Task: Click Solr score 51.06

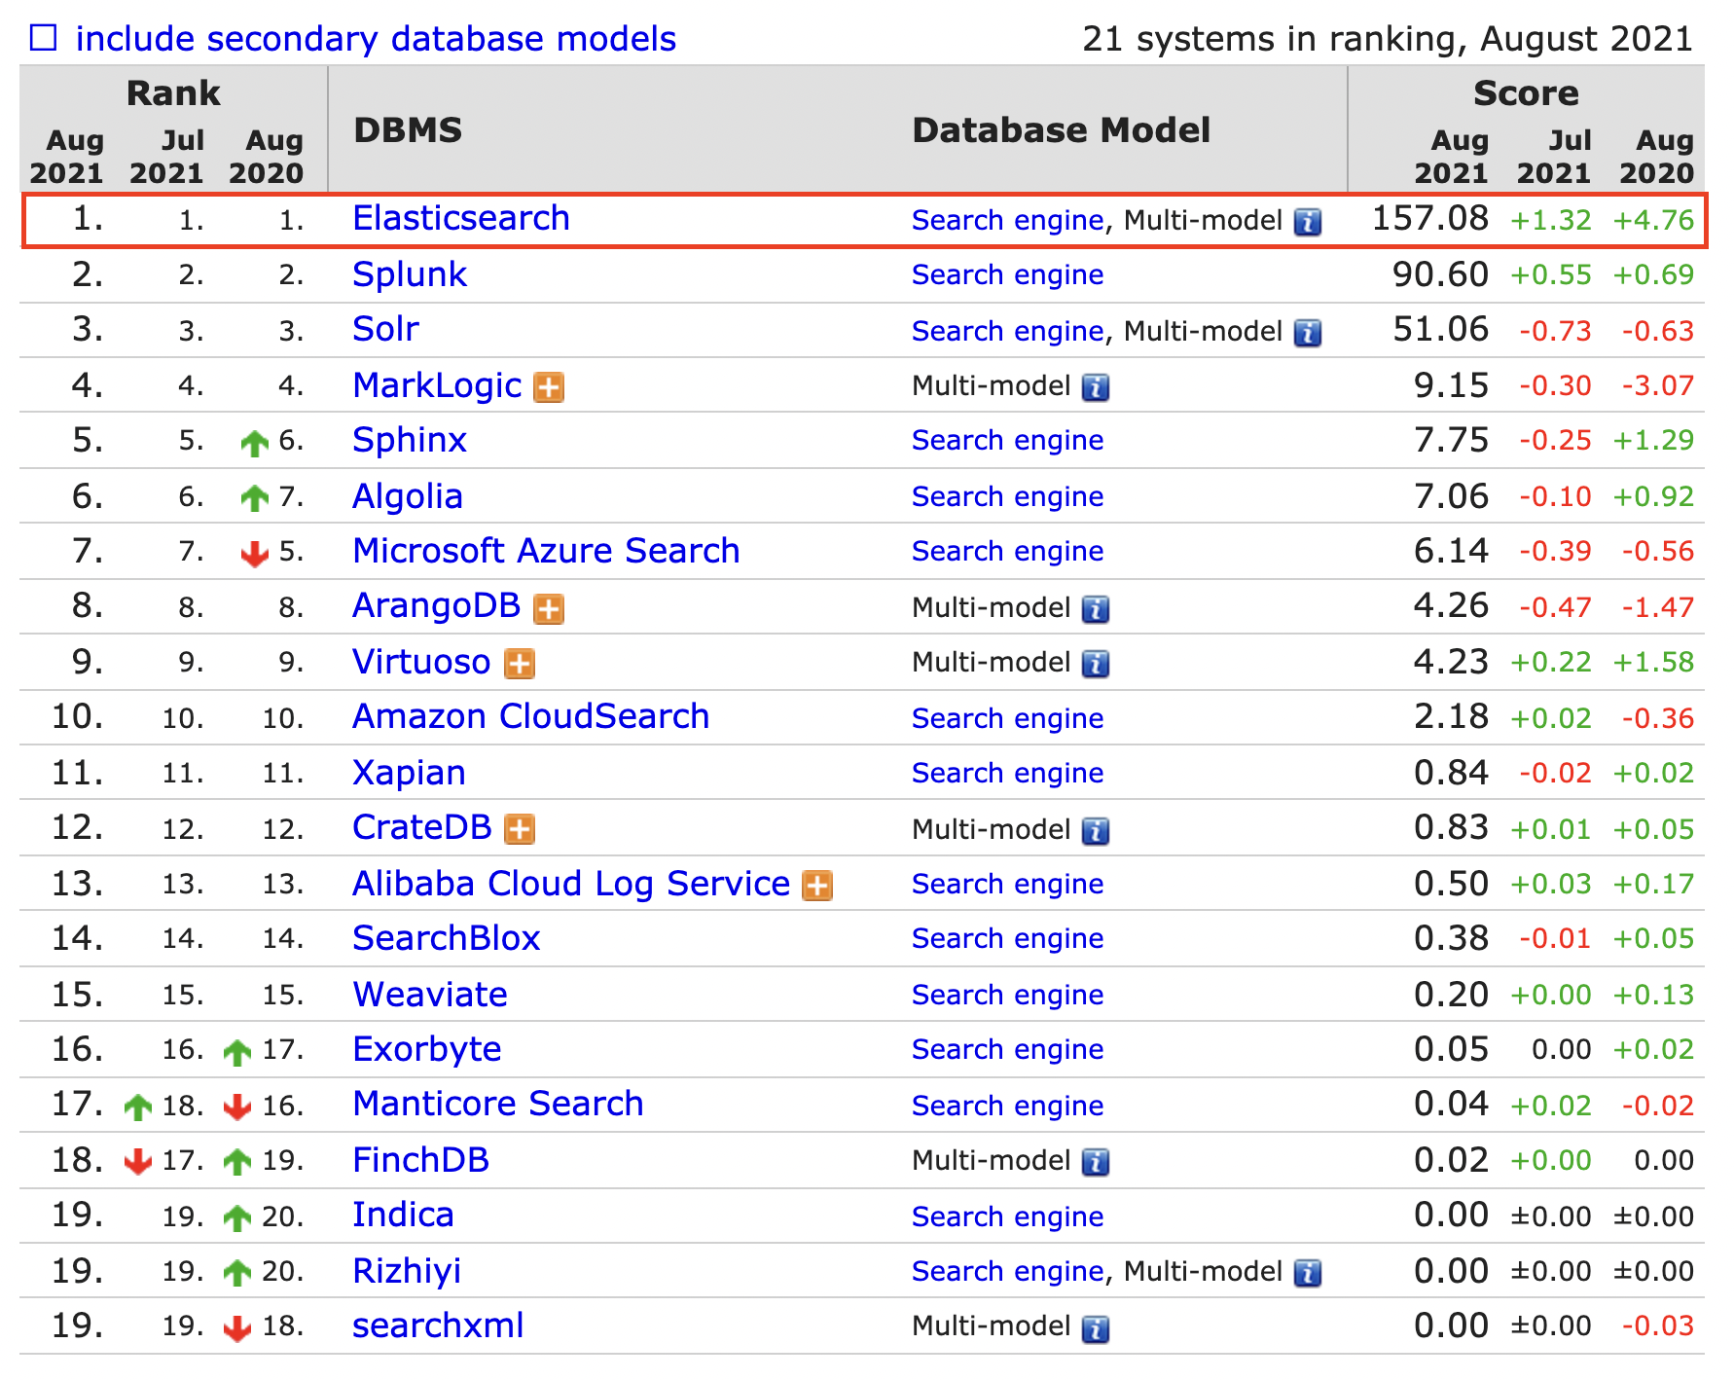Action: pyautogui.click(x=1440, y=329)
